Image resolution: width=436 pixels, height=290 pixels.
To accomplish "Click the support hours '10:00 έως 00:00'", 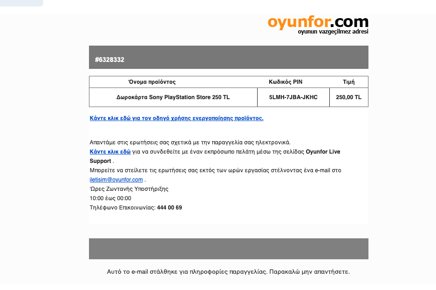I will [110, 198].
